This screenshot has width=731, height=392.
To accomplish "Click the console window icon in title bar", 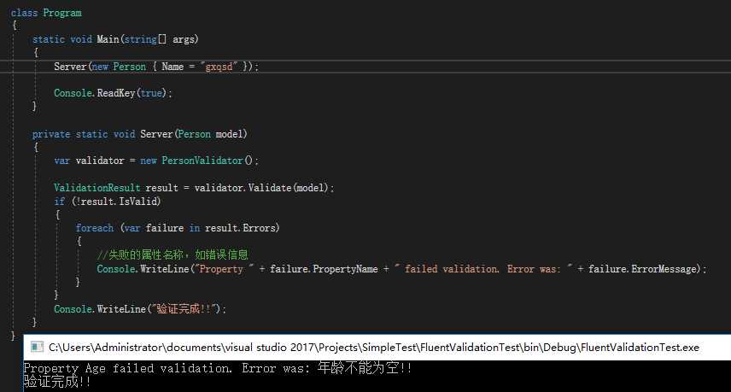I will pos(37,347).
